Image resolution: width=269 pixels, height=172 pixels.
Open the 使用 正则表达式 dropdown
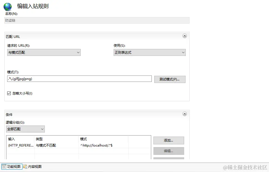click(x=150, y=52)
